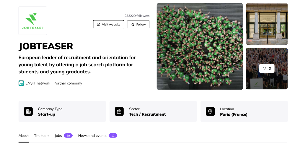Screen dimensions: 305x144
Task: Open the crowd photo with 3 badge
Action: pos(267,69)
